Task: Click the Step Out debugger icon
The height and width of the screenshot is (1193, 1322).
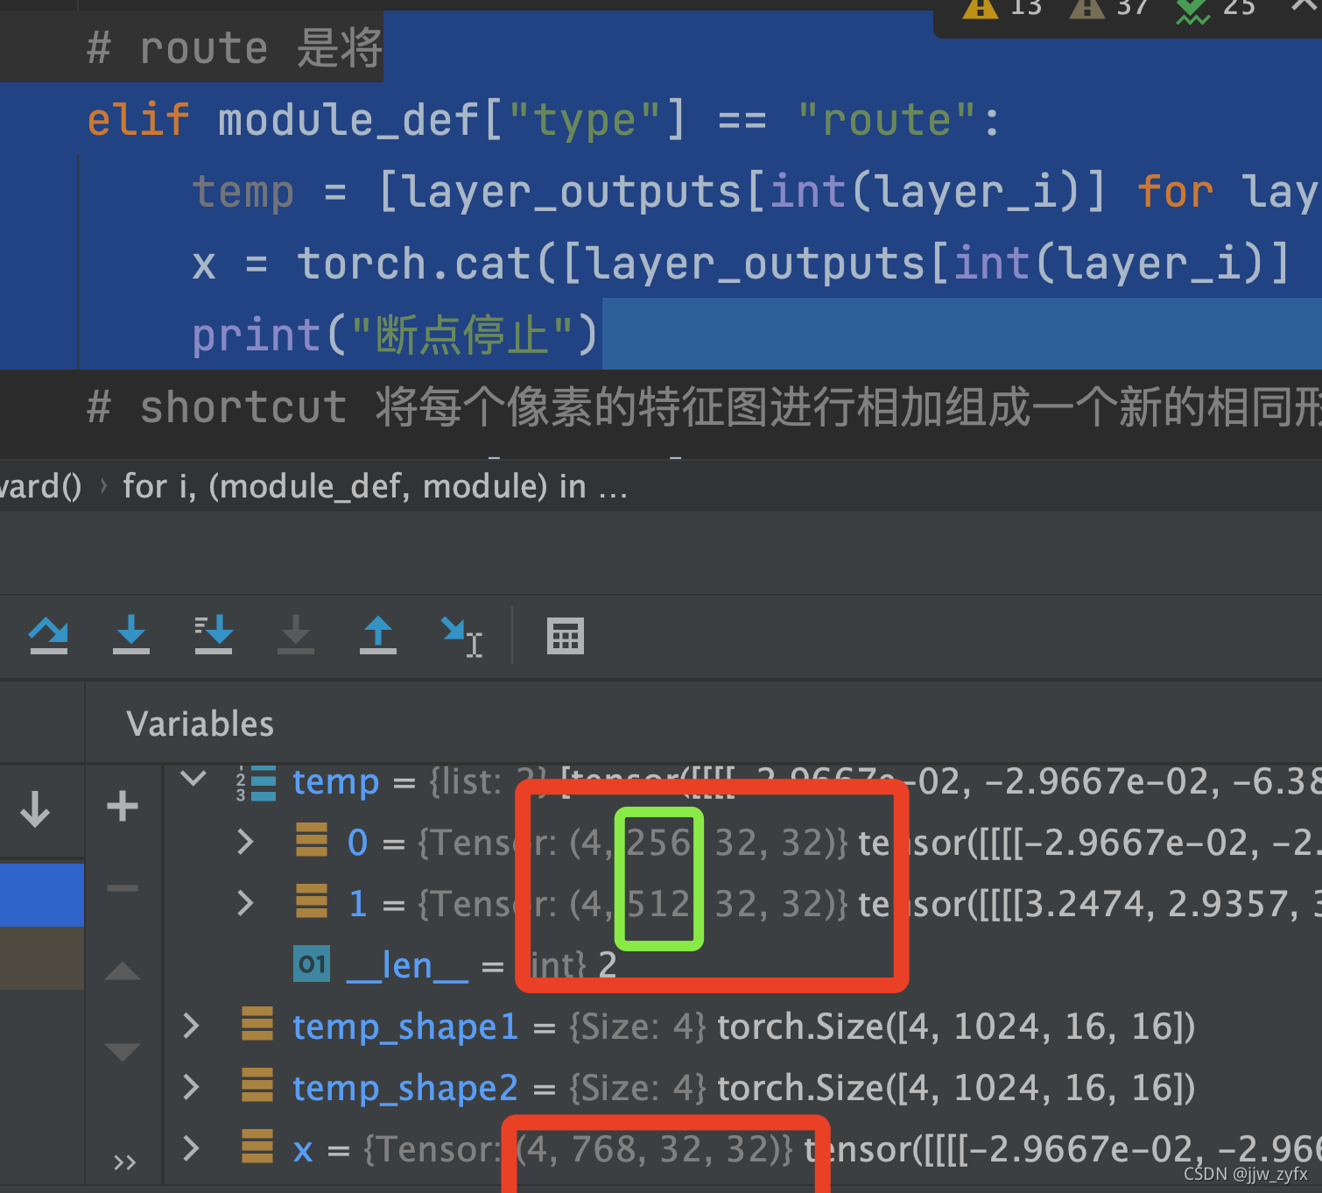Action: click(x=378, y=635)
